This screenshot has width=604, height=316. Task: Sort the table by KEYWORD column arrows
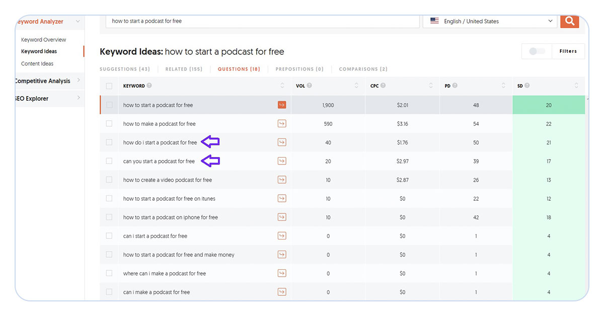click(x=282, y=86)
